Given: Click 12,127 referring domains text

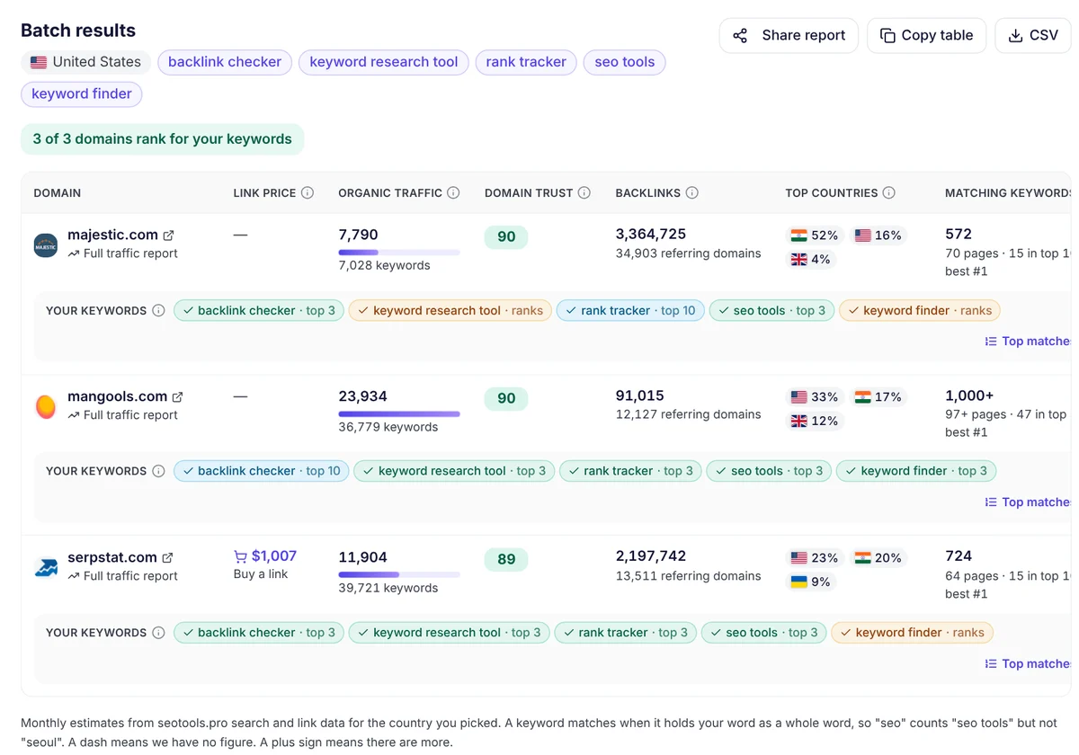Looking at the screenshot, I should (689, 414).
